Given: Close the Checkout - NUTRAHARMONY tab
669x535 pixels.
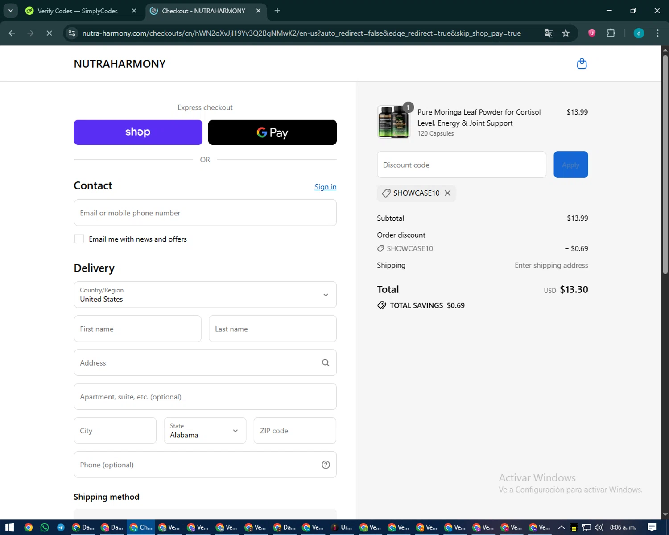Looking at the screenshot, I should (x=258, y=11).
